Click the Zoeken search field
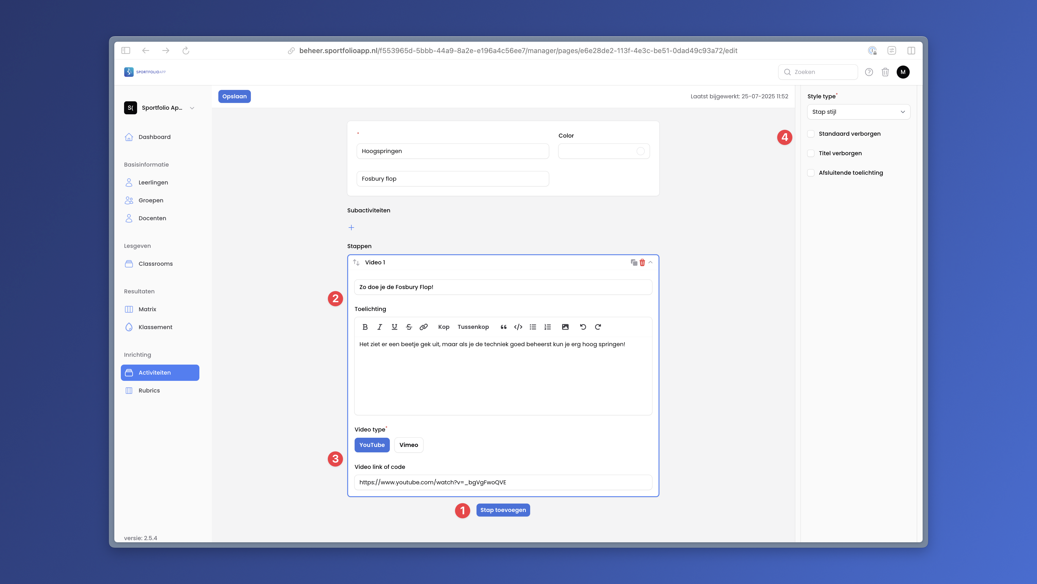The image size is (1037, 584). click(818, 72)
